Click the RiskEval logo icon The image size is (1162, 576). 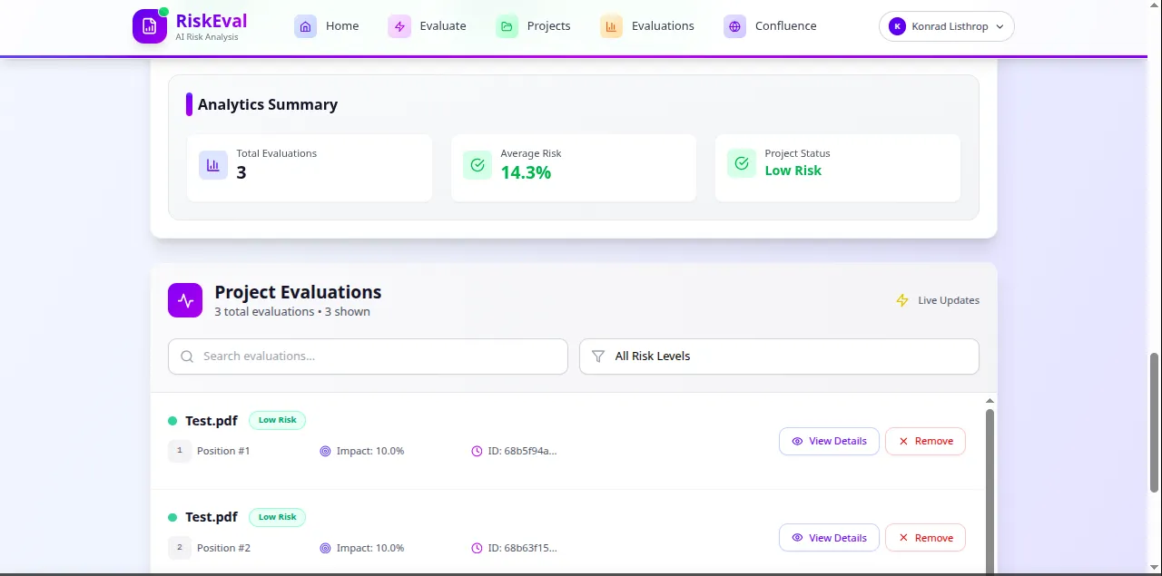click(150, 26)
